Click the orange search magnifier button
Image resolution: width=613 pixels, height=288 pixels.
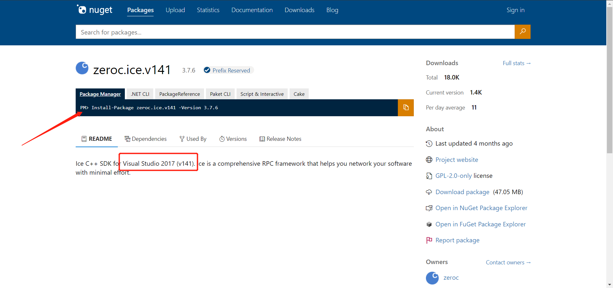point(522,32)
